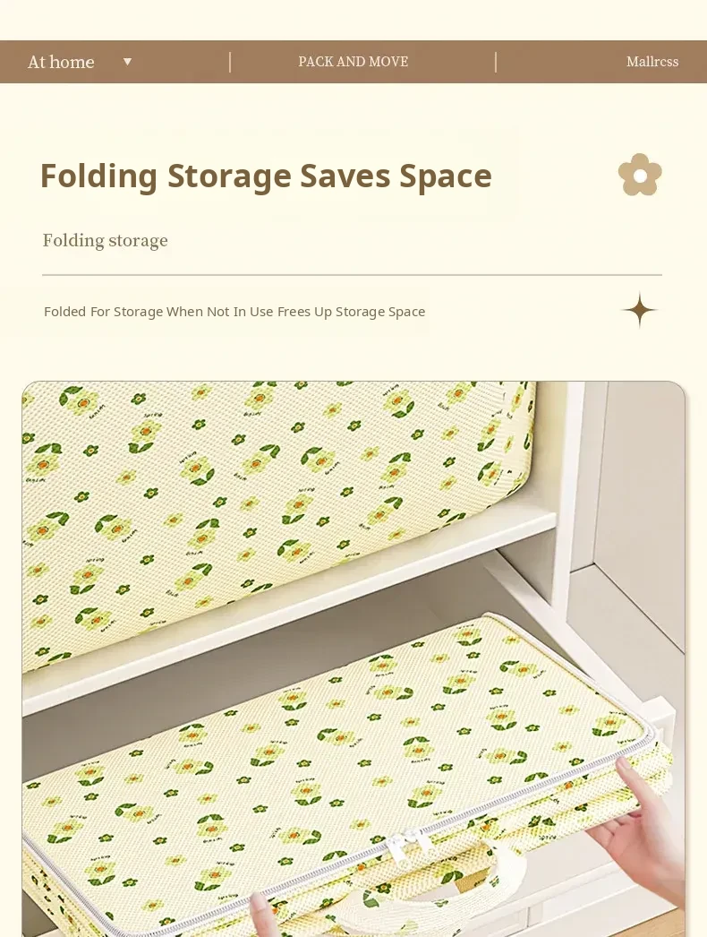Switch to PACK AND MOVE tab
Viewport: 707px width, 937px height.
(353, 62)
